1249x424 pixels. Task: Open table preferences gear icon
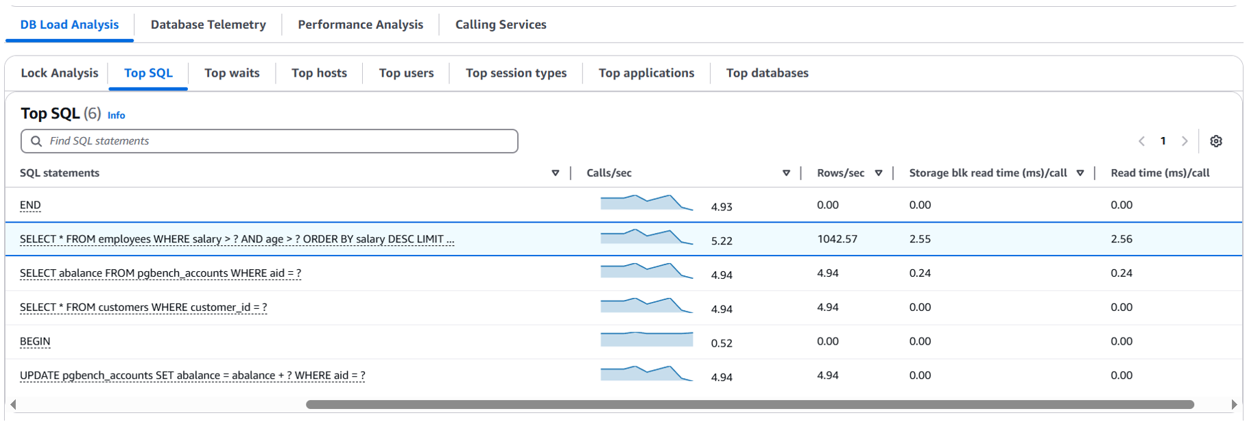coord(1215,141)
